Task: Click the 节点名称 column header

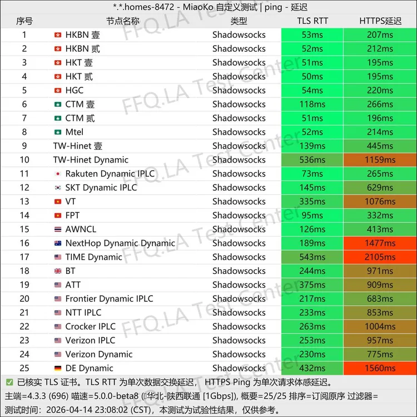Action: pos(123,21)
